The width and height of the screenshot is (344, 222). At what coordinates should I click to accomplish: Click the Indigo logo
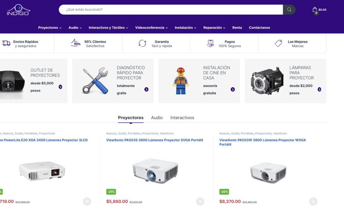(19, 10)
